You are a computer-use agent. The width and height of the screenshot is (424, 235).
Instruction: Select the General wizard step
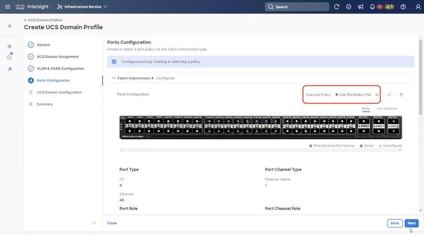[43, 45]
